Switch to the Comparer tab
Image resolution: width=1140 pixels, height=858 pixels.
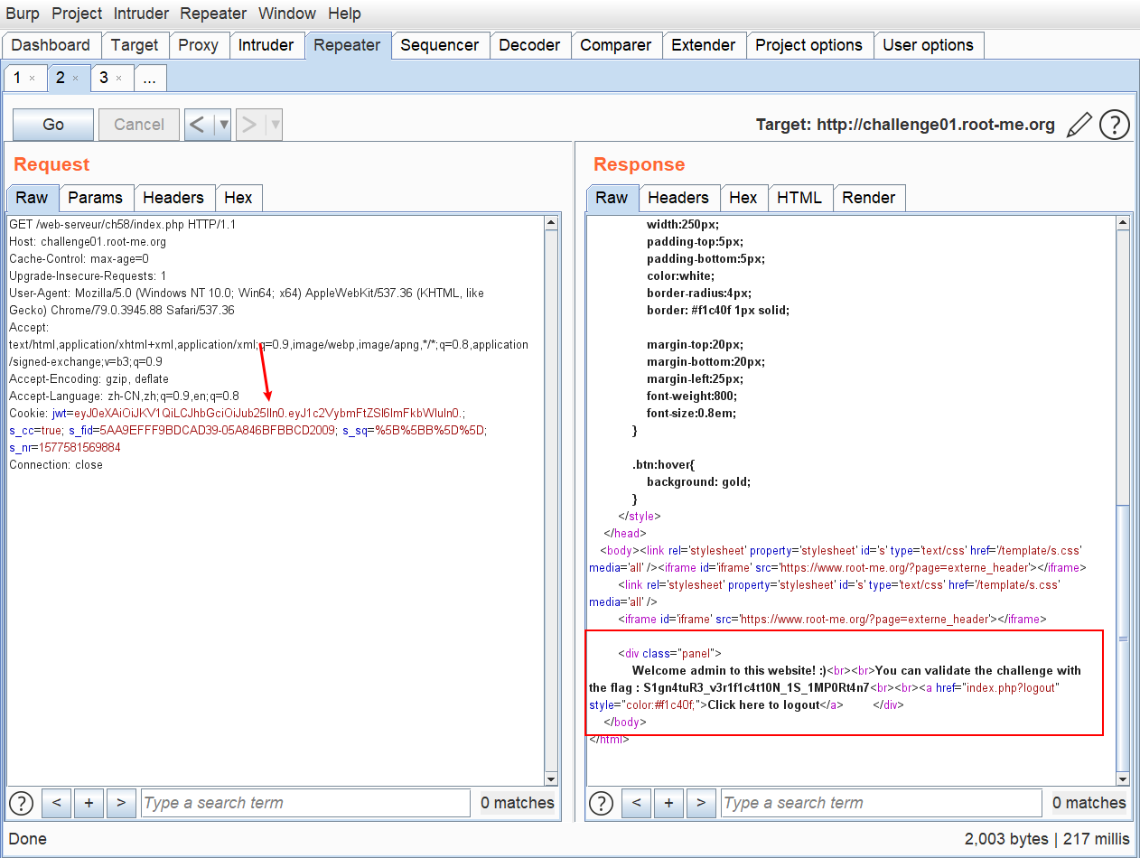point(615,45)
